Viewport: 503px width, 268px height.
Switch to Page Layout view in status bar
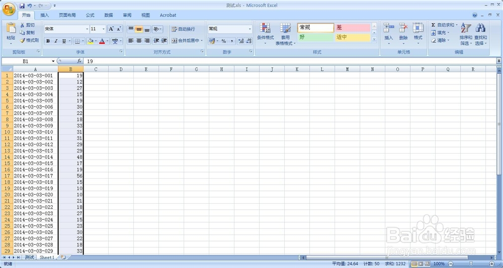(420, 264)
